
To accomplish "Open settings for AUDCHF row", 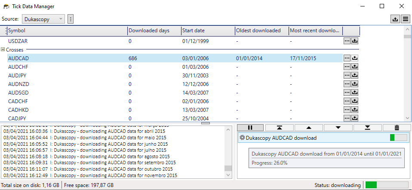I will [347, 67].
